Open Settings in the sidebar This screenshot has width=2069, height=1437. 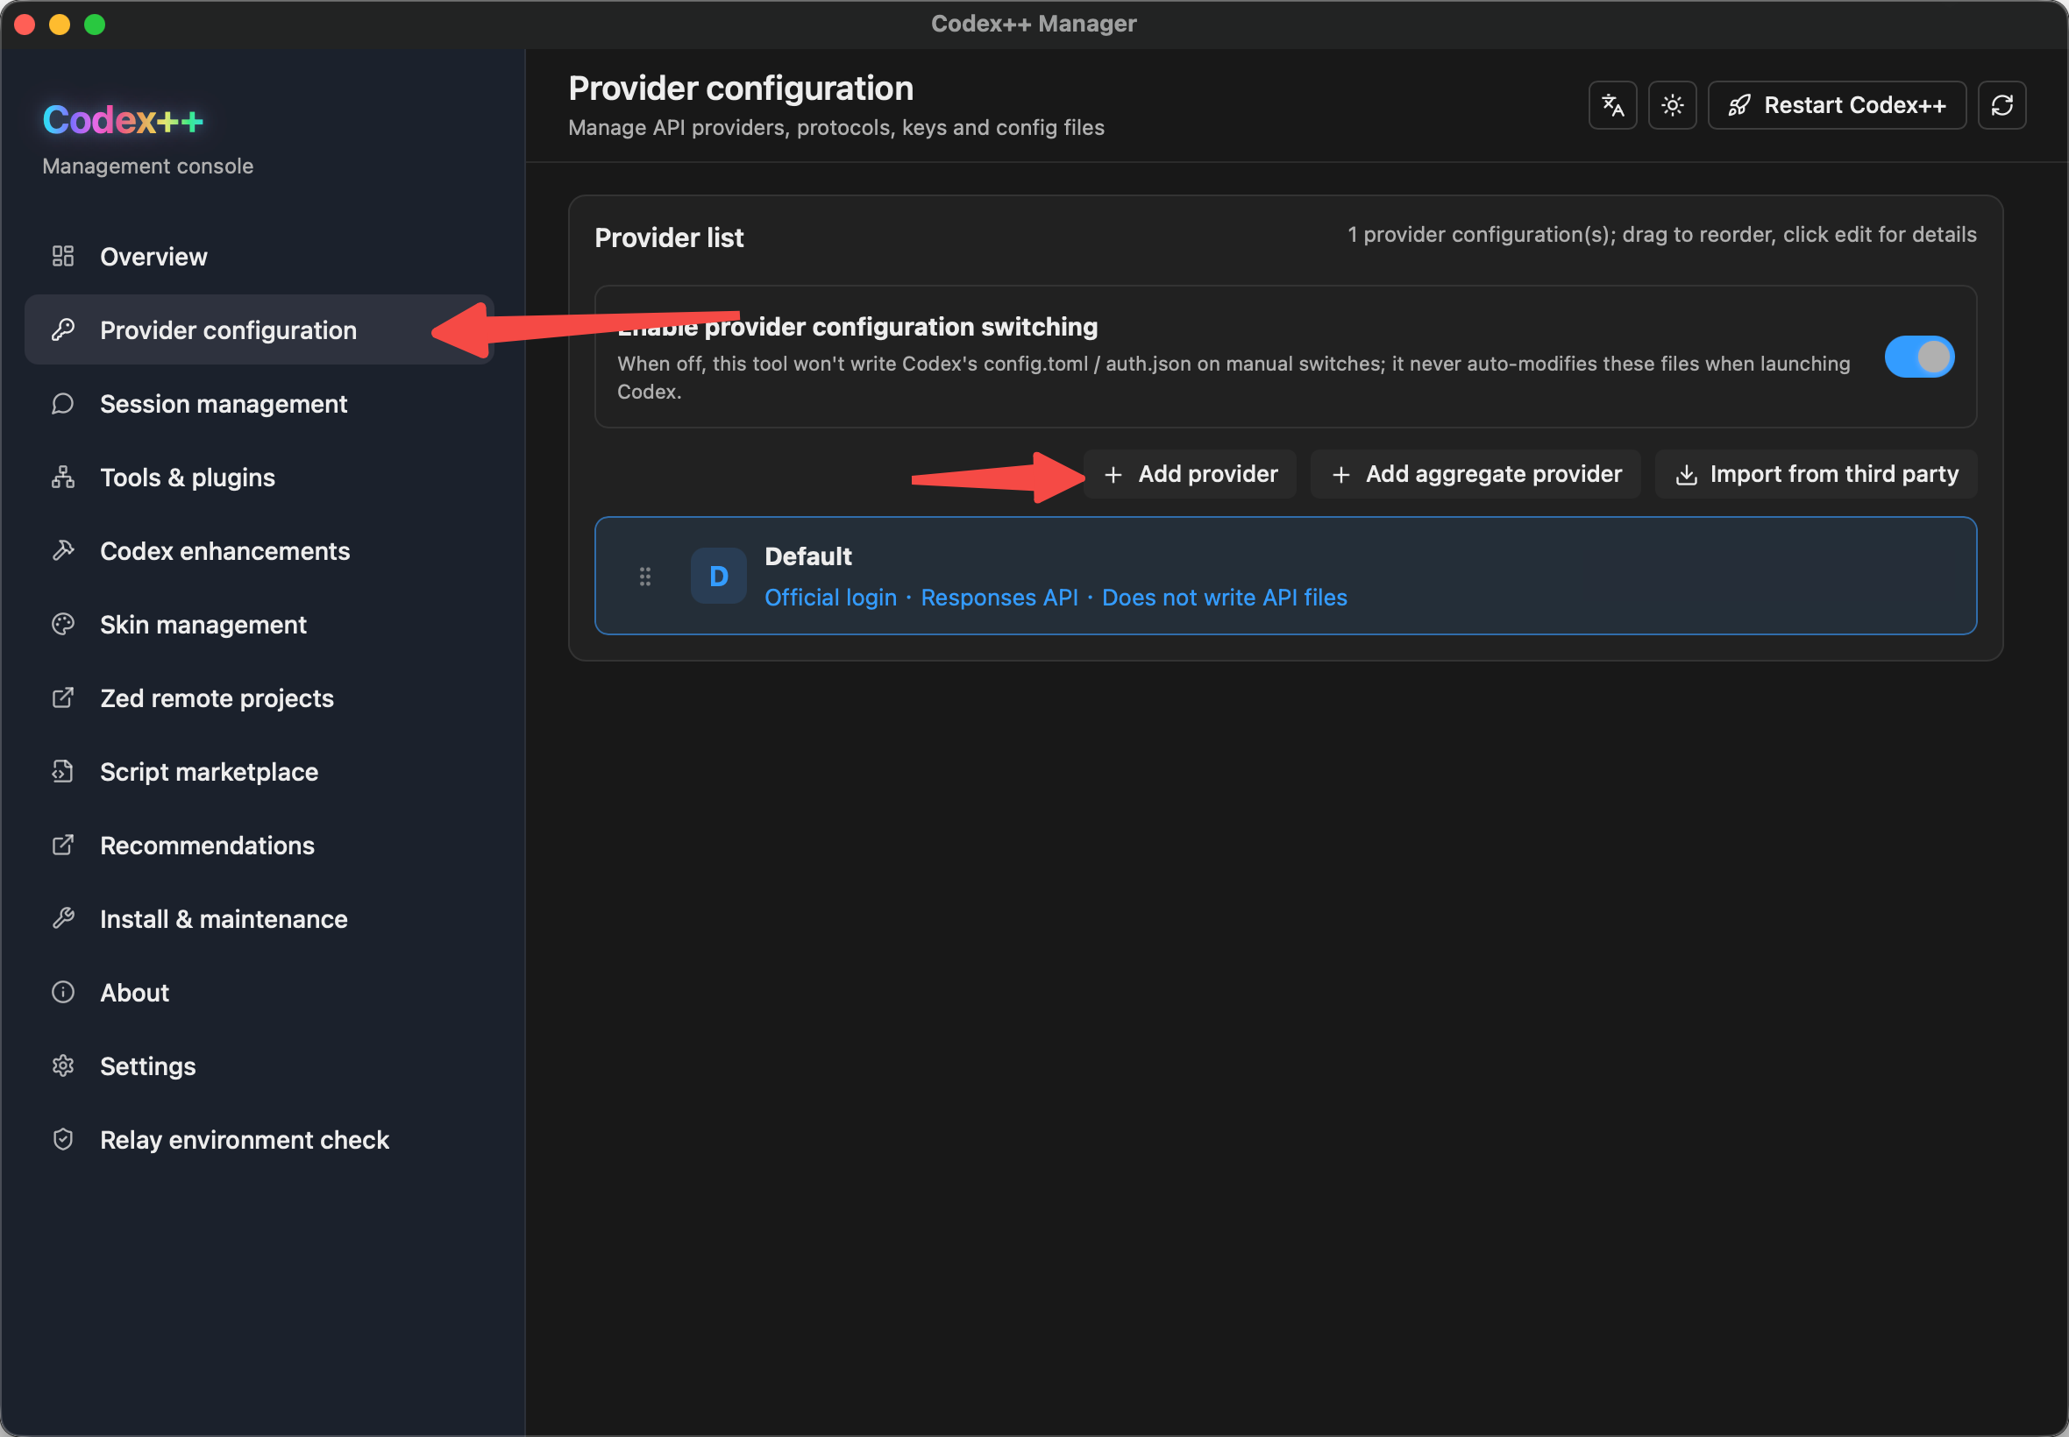point(260,1066)
